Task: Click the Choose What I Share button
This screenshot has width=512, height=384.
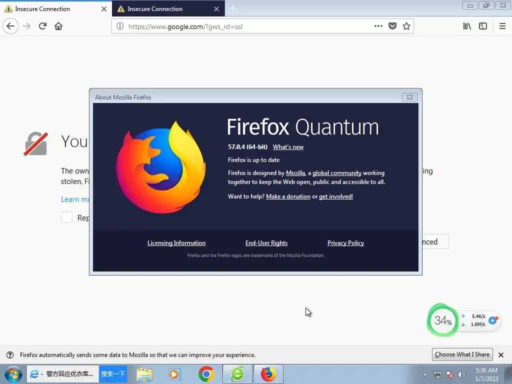Action: point(462,354)
